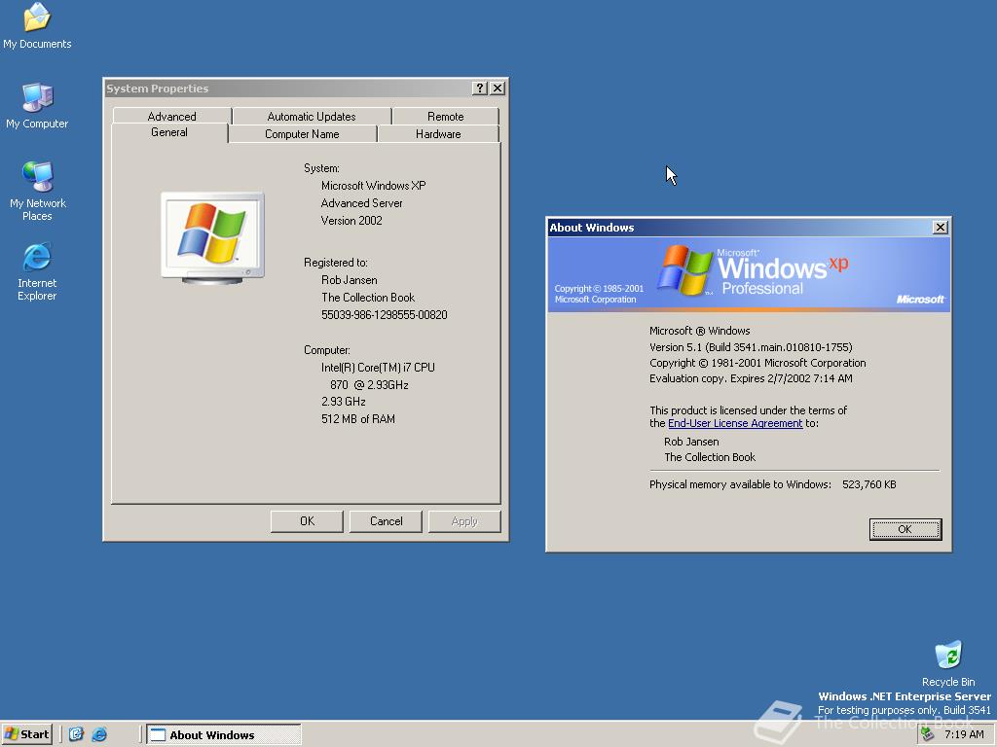Click 'Rob Jansen' under Registered to
The height and width of the screenshot is (747, 997).
coord(350,280)
